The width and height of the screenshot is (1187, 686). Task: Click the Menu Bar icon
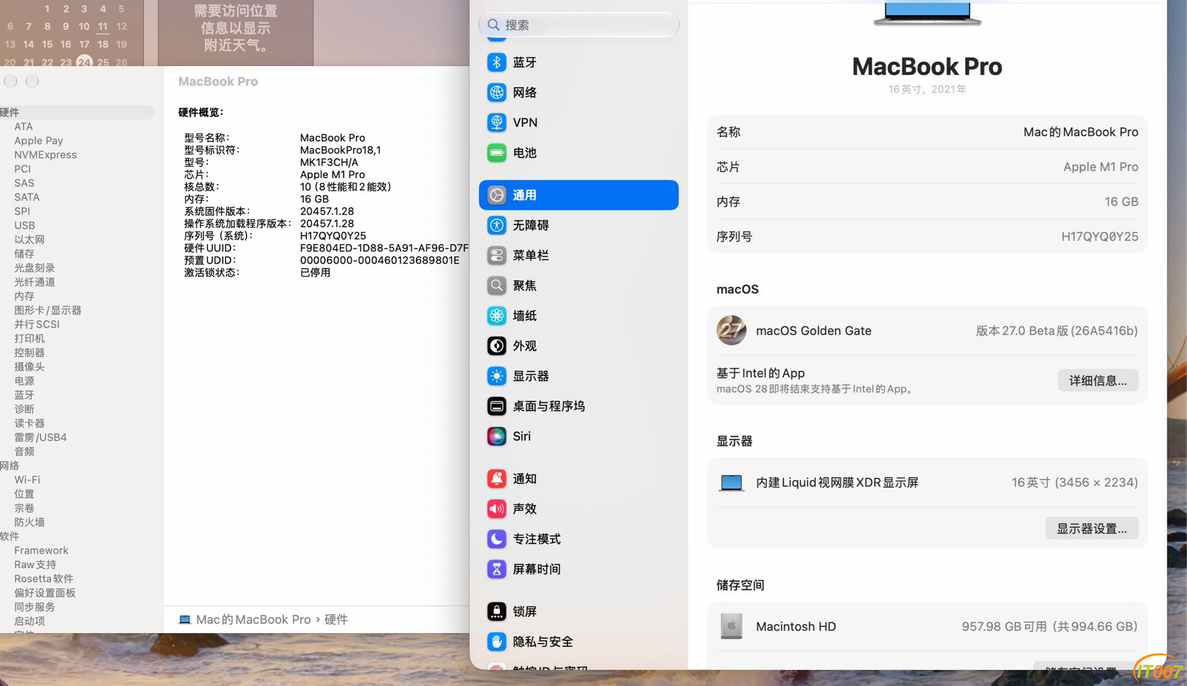(496, 255)
